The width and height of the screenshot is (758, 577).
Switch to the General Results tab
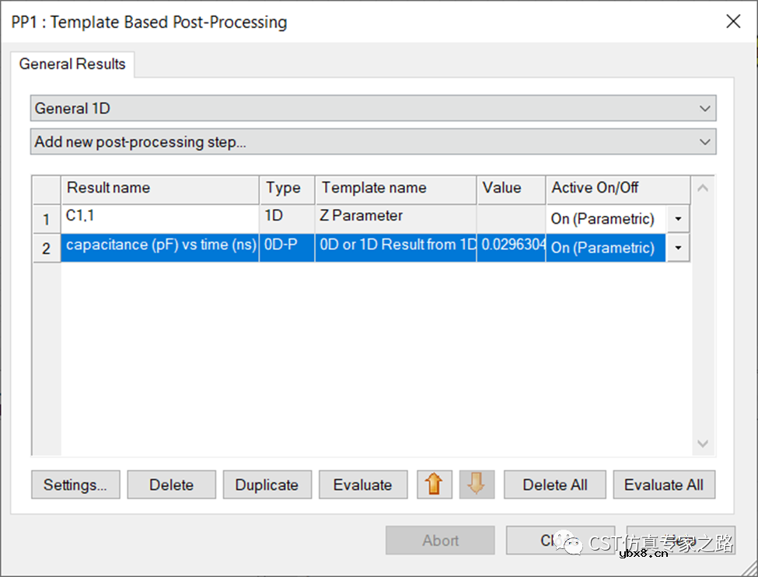pyautogui.click(x=72, y=64)
